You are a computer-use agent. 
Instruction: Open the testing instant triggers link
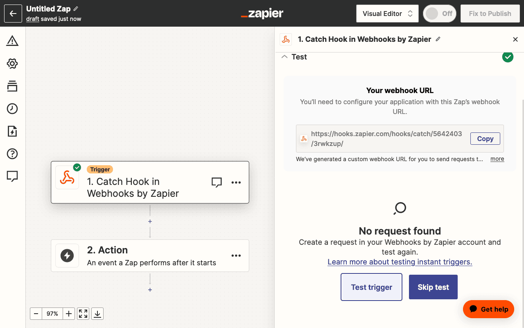(x=400, y=262)
